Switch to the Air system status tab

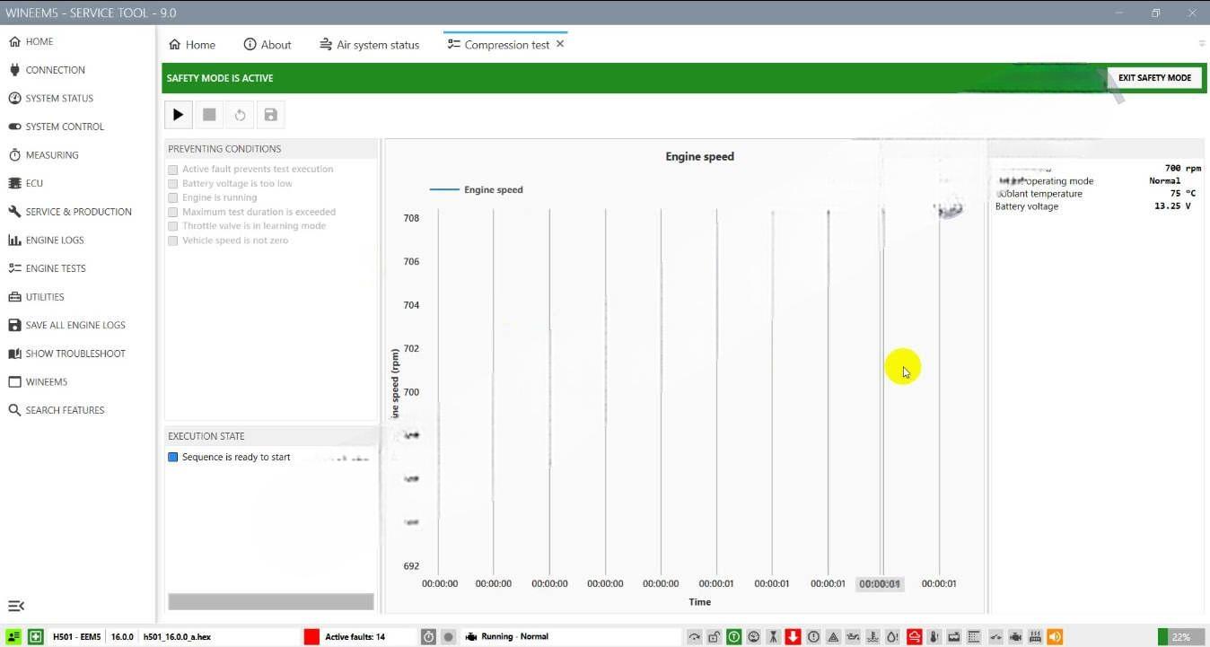tap(369, 45)
